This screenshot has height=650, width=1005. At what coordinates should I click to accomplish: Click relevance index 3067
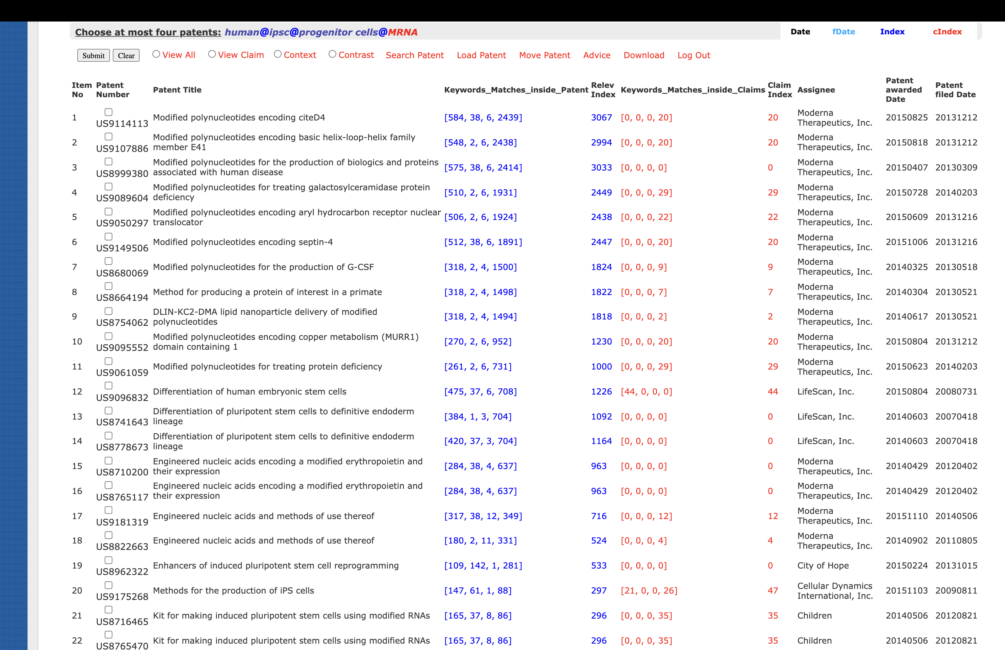(601, 118)
